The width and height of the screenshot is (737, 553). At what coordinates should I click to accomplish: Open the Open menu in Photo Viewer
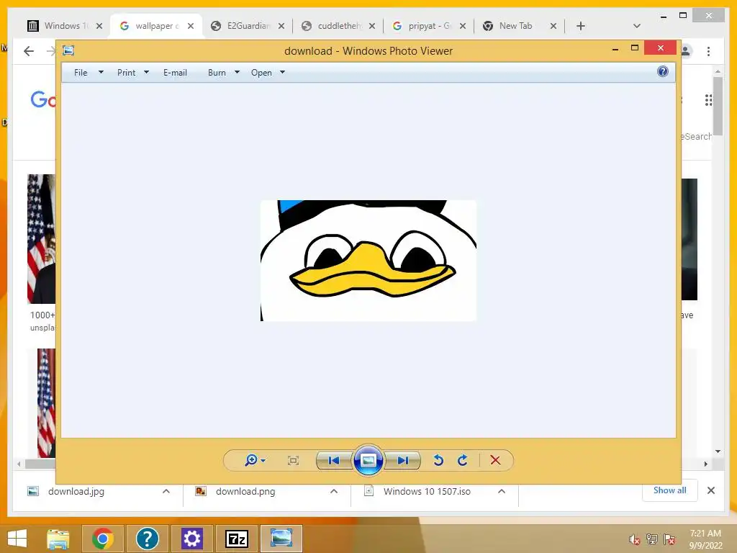click(x=261, y=73)
